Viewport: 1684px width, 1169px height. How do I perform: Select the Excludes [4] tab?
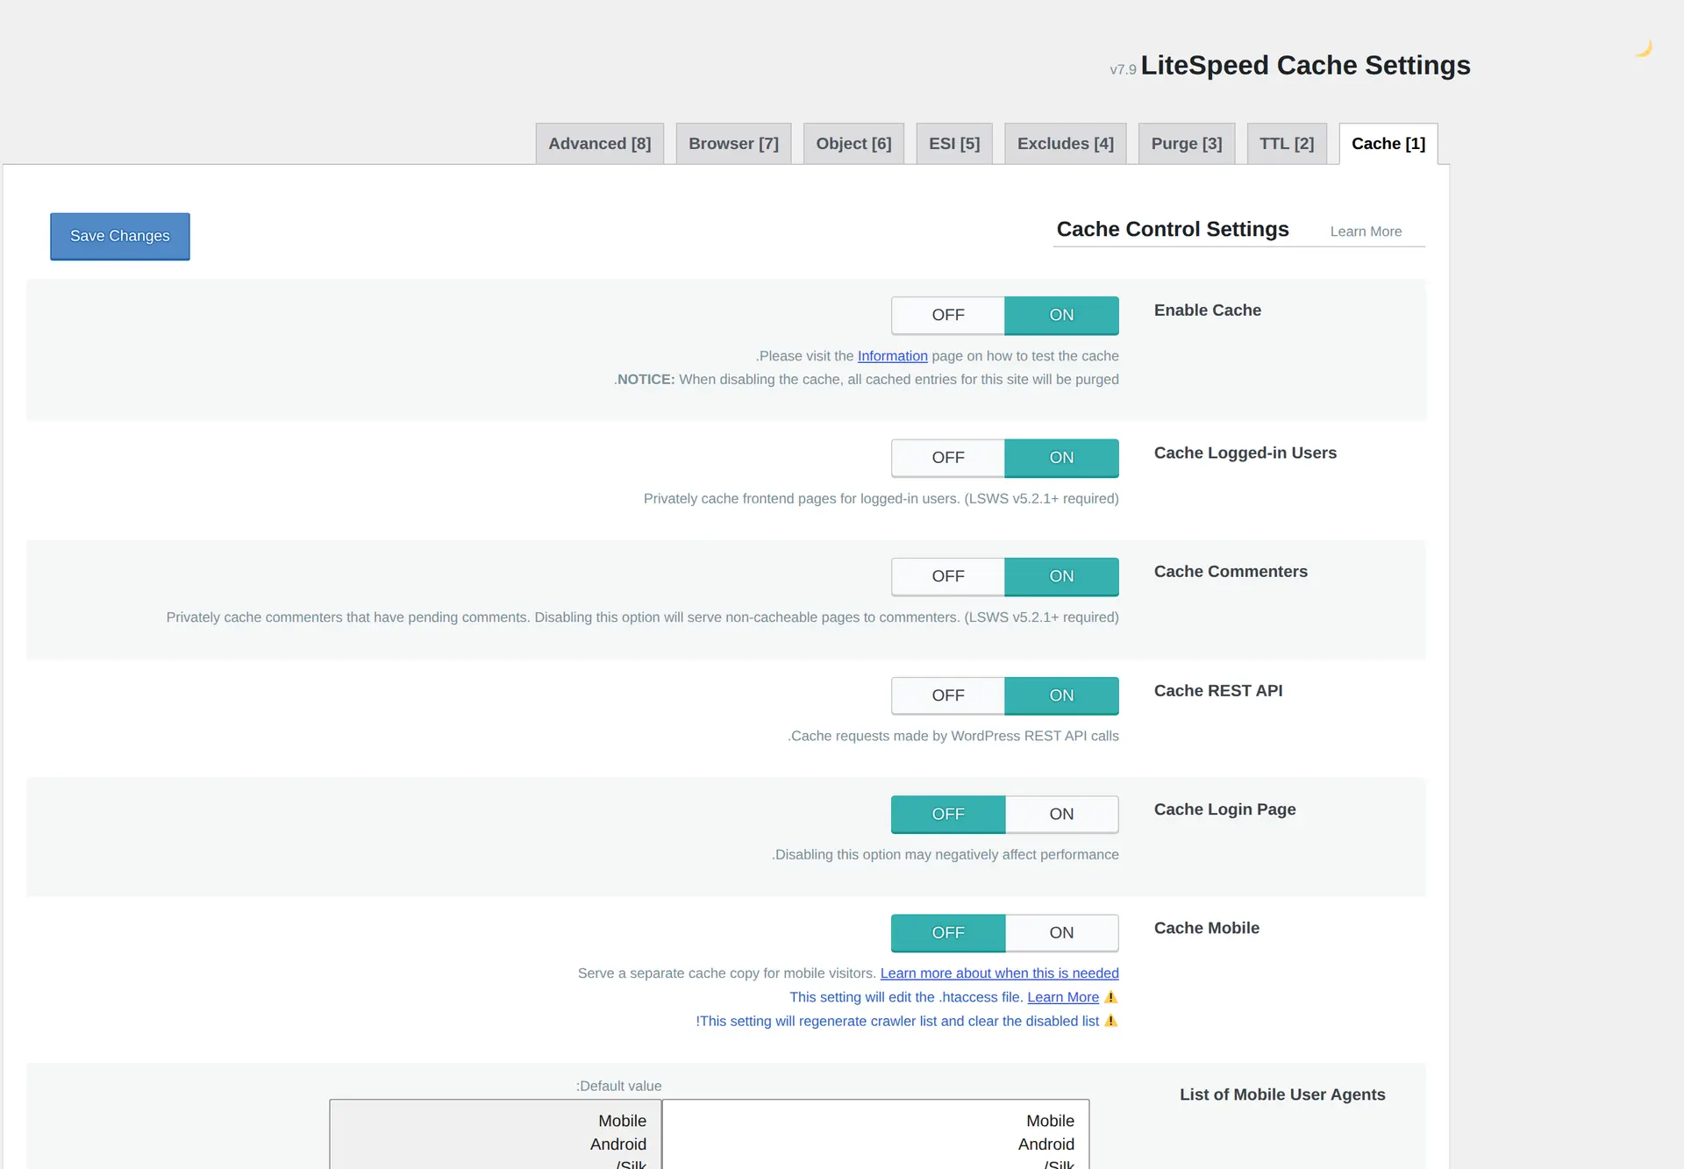pos(1066,144)
